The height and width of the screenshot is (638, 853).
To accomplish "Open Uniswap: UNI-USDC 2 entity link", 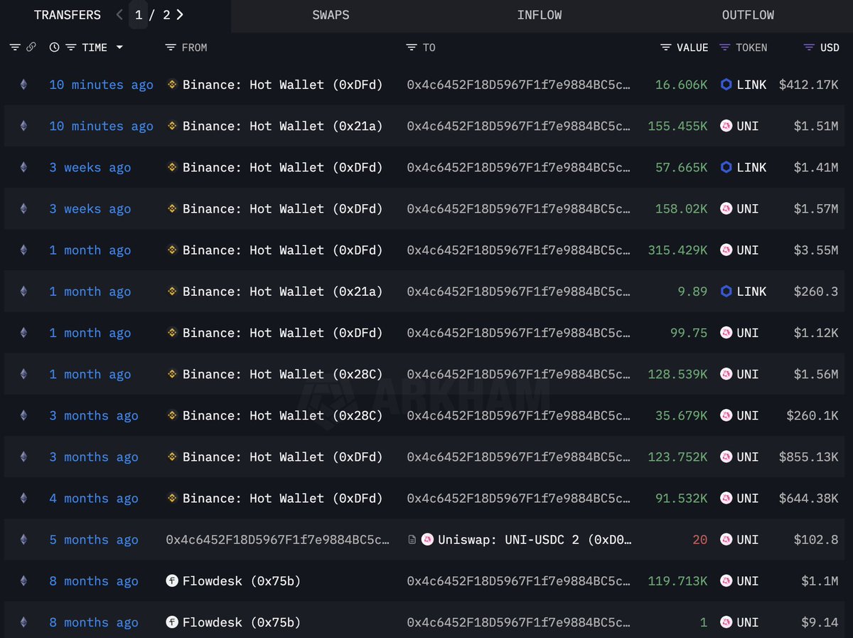I will [x=535, y=540].
